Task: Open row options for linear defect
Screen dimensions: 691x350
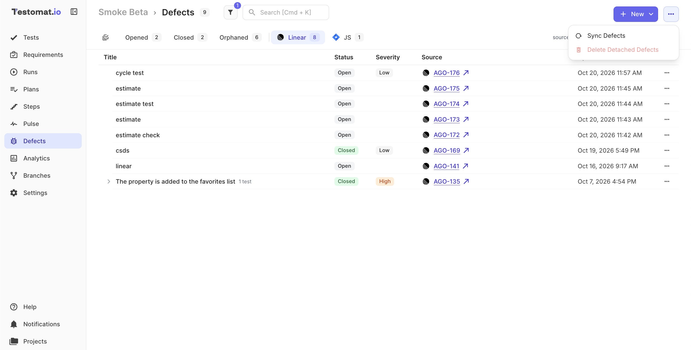Action: [667, 166]
